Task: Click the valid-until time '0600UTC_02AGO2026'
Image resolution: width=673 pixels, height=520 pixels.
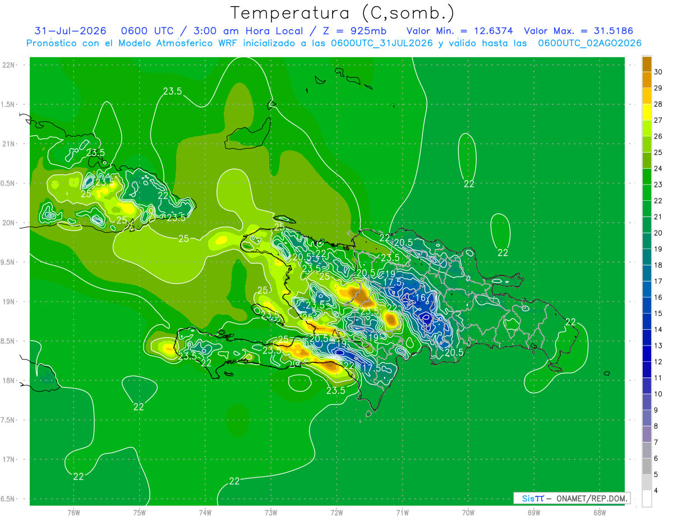Action: [589, 43]
